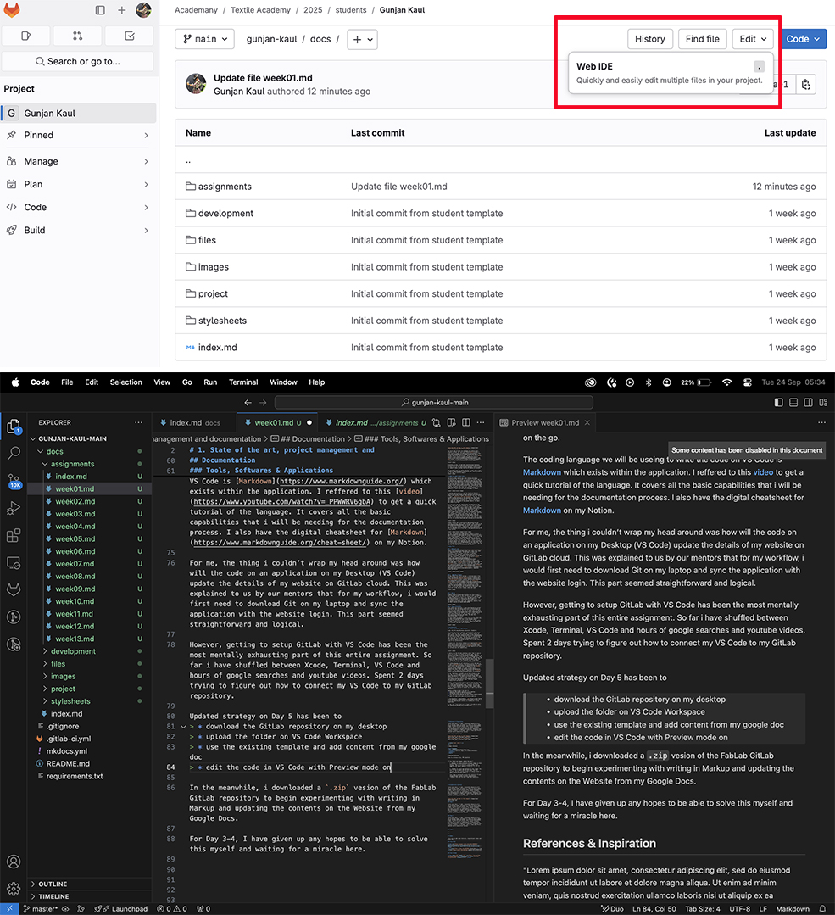Open the assignments folder in GitLab file list

[x=225, y=187]
